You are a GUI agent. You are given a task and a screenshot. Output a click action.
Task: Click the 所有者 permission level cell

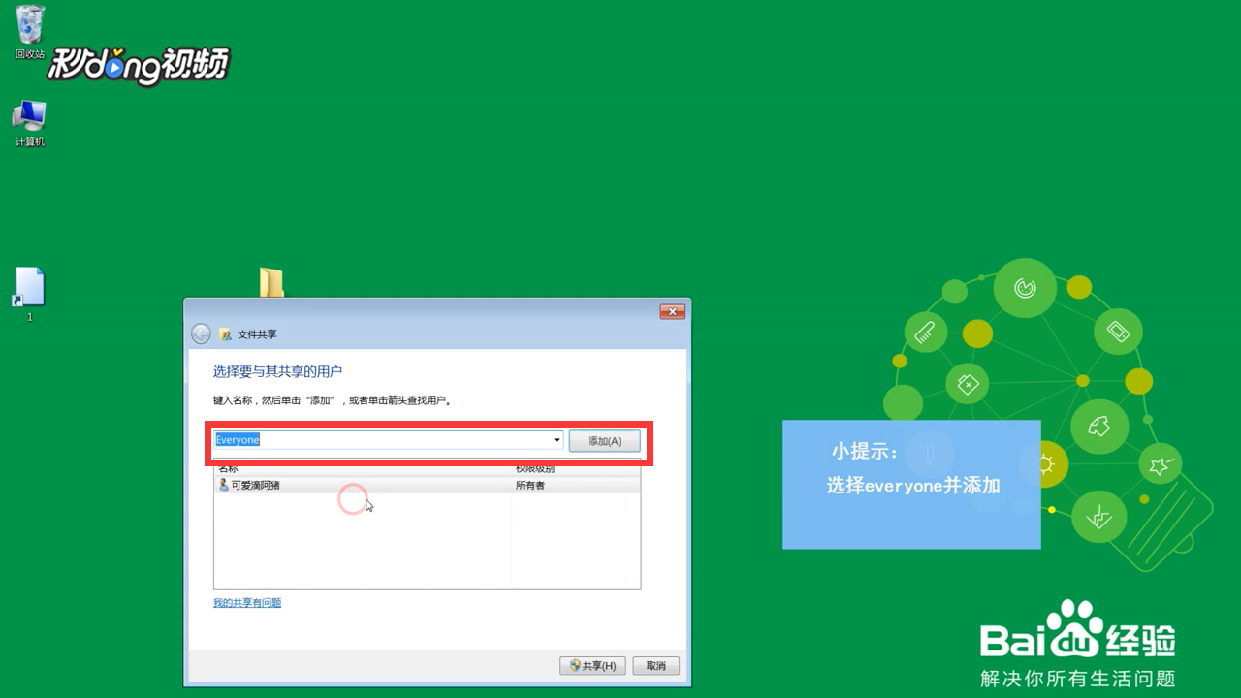pos(530,485)
